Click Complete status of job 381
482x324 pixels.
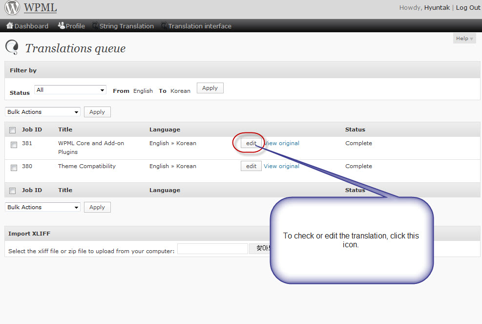(x=358, y=143)
